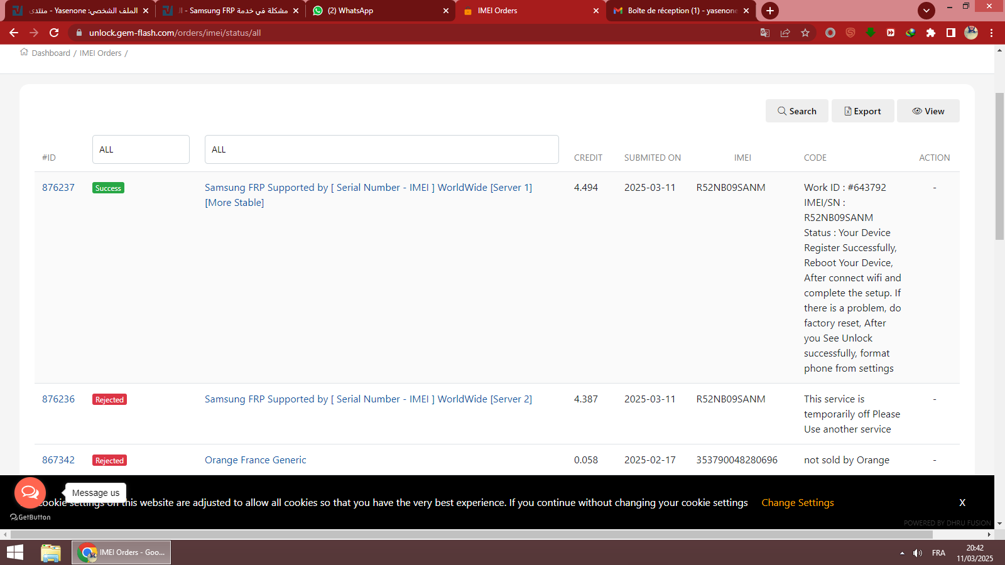Viewport: 1005px width, 565px height.
Task: Close the Samsung FRP forum tab
Action: [296, 11]
